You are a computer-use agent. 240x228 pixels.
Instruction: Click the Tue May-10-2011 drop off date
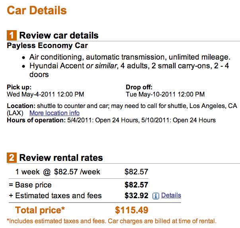165,95
